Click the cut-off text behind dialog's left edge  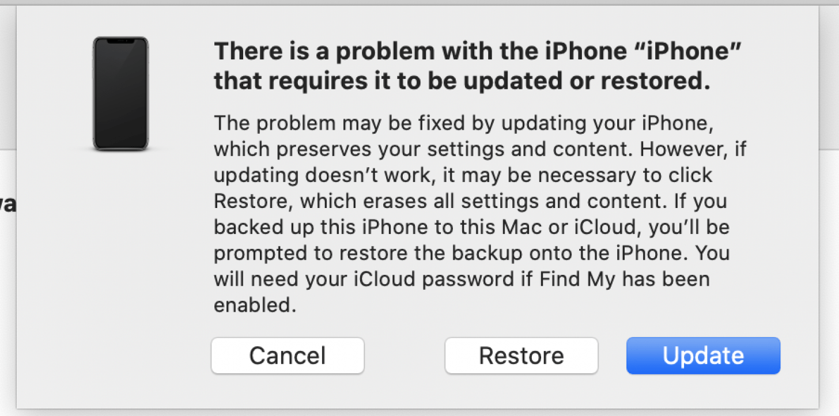click(7, 205)
